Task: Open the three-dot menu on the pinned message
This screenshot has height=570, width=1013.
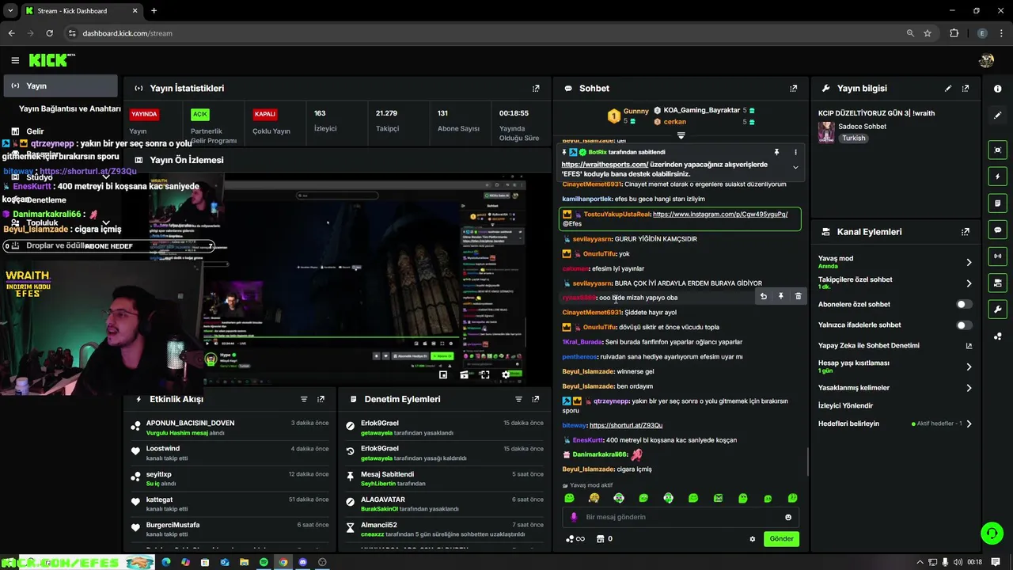Action: pos(795,152)
